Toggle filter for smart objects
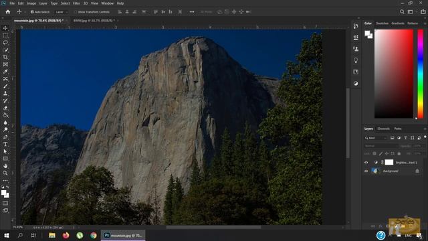428x241 pixels. pos(419,138)
